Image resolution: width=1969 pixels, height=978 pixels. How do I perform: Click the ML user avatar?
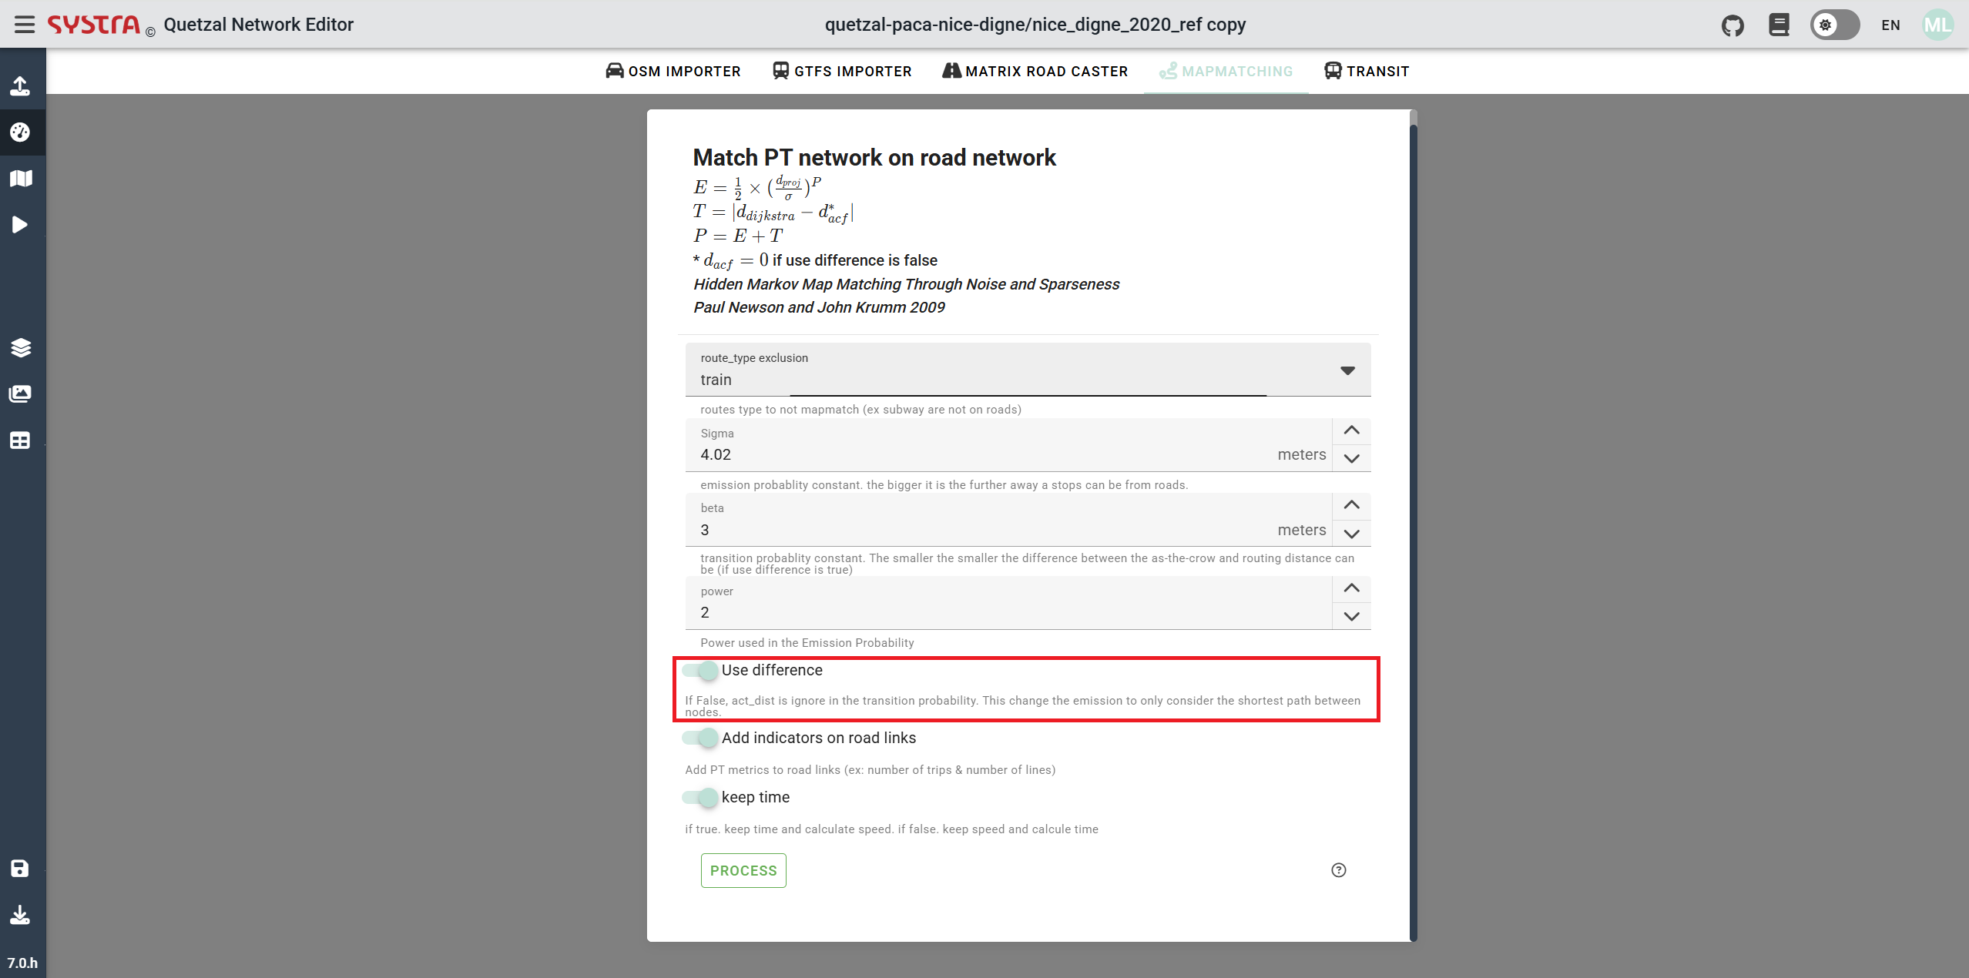[x=1937, y=25]
